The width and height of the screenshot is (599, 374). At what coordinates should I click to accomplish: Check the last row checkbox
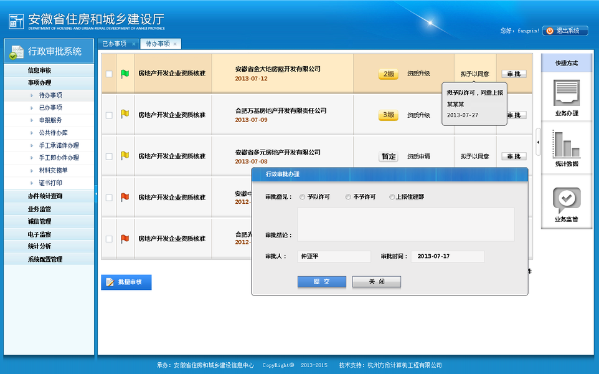point(109,239)
